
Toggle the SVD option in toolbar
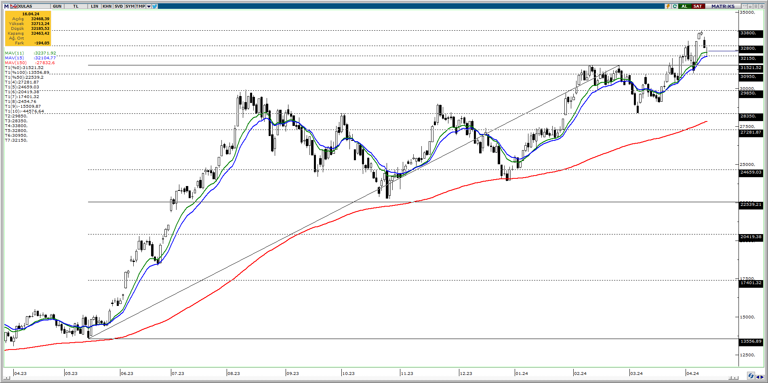[x=119, y=6]
